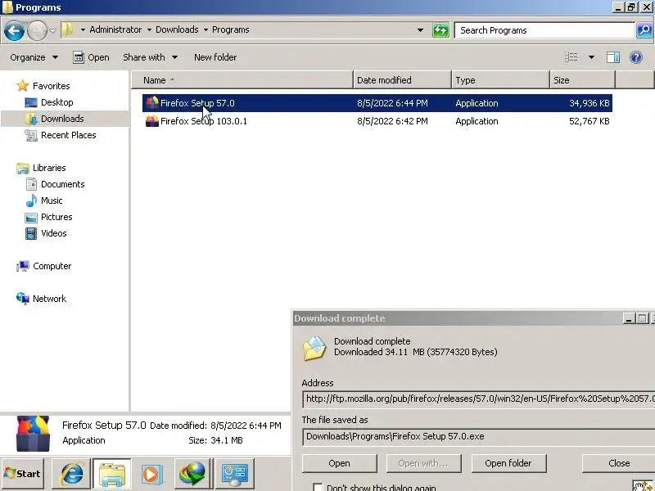655x491 pixels.
Task: Click the download Address URL field
Action: [479, 399]
